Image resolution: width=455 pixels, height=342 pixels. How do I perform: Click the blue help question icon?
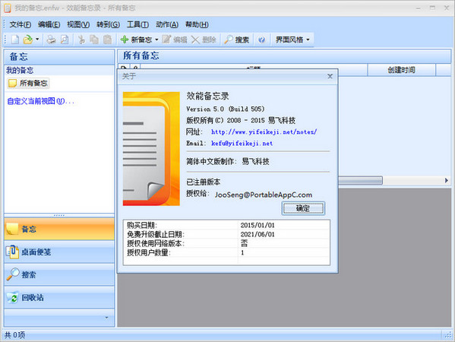click(x=261, y=40)
